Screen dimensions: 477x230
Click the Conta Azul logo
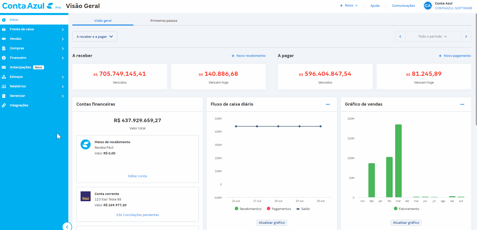(x=31, y=6)
